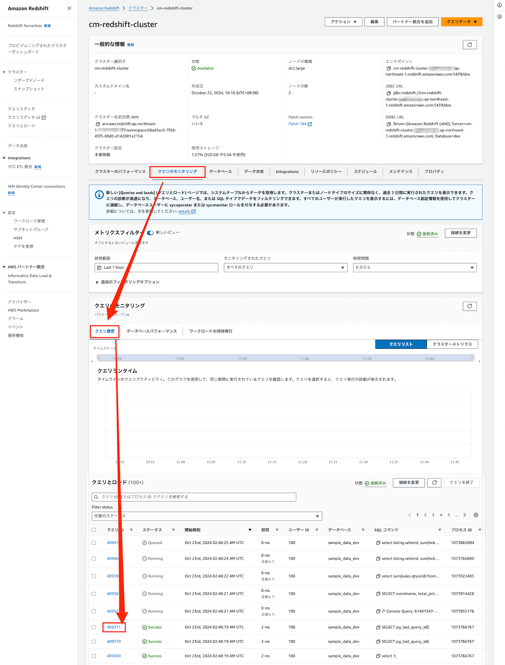The image size is (505, 665).
Task: Copy SQL of Console Query row
Action: [x=378, y=611]
